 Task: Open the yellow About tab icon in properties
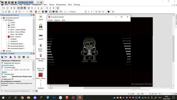pos(28,57)
